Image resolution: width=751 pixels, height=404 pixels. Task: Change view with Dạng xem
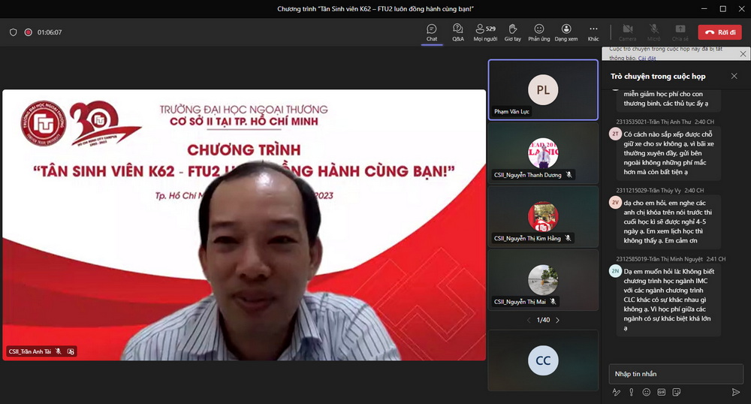(x=566, y=32)
